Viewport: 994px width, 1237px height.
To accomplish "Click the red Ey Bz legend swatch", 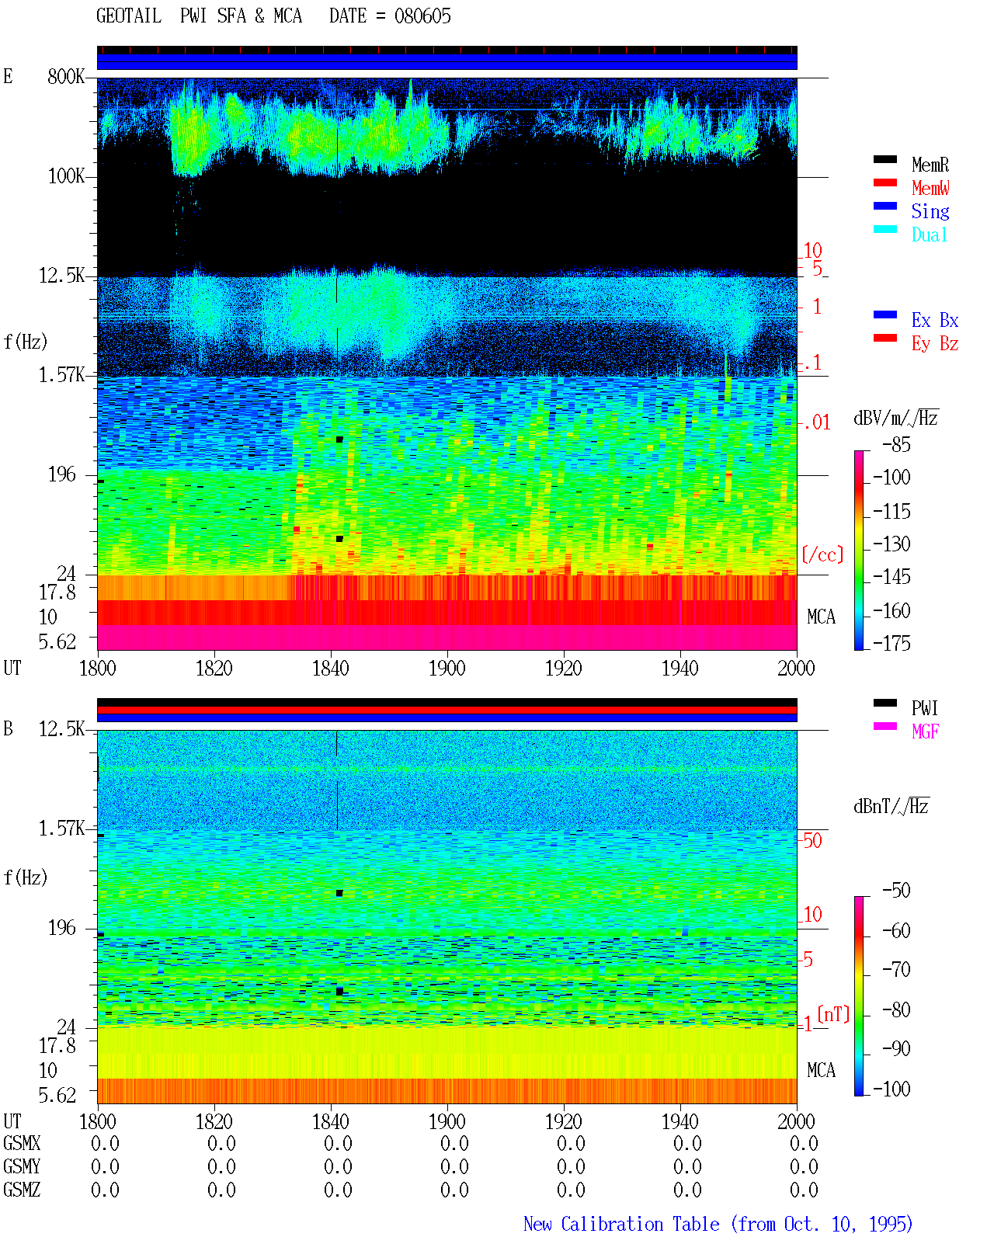I will click(x=885, y=338).
